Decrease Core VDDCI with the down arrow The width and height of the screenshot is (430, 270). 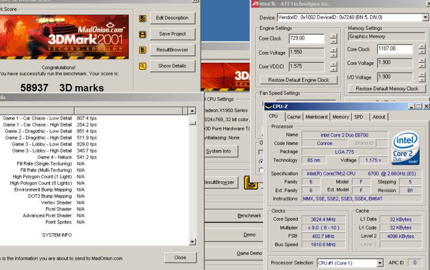coord(334,69)
